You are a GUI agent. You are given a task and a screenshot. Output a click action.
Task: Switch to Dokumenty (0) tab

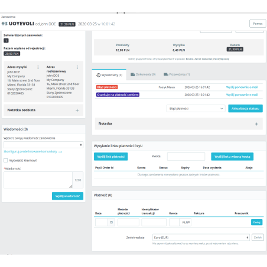pos(143,74)
